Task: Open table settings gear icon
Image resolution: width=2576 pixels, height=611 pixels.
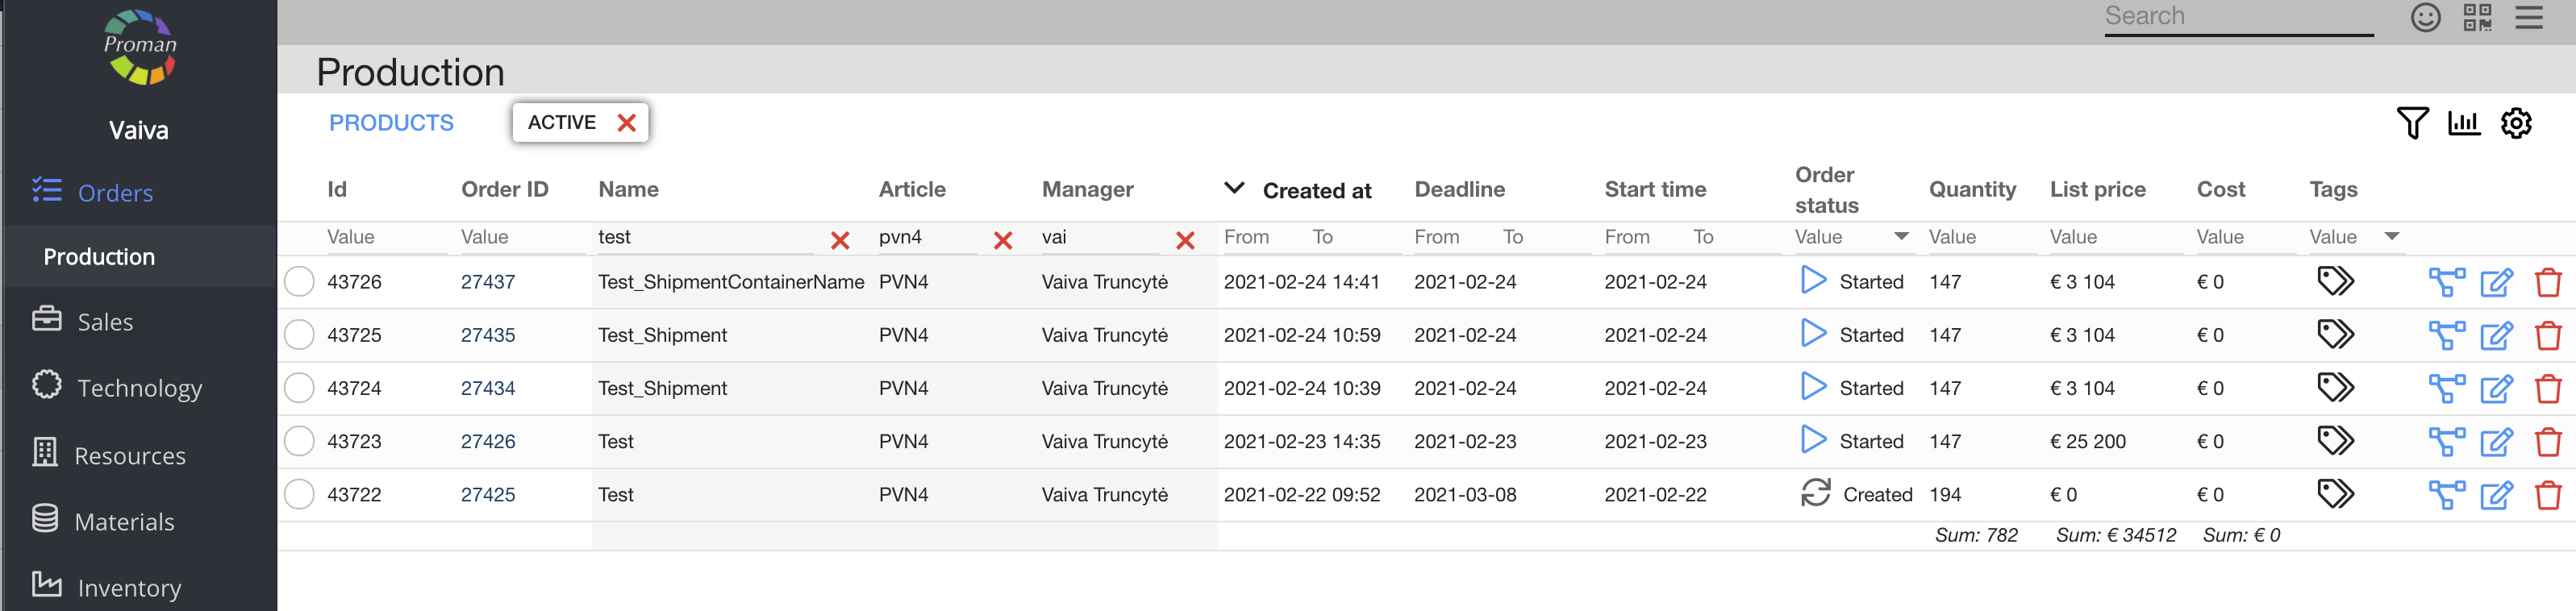Action: click(x=2515, y=123)
